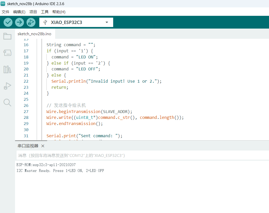
Task: Open the 文件 menu
Action: (x=6, y=12)
